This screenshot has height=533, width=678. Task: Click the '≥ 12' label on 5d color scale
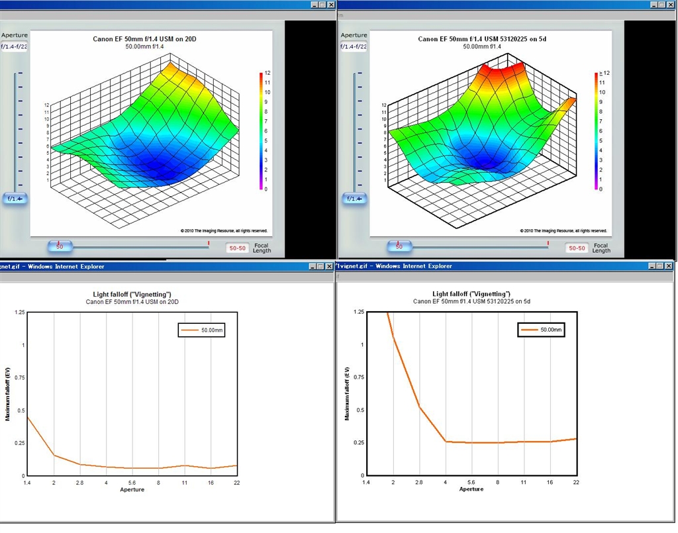click(x=605, y=73)
